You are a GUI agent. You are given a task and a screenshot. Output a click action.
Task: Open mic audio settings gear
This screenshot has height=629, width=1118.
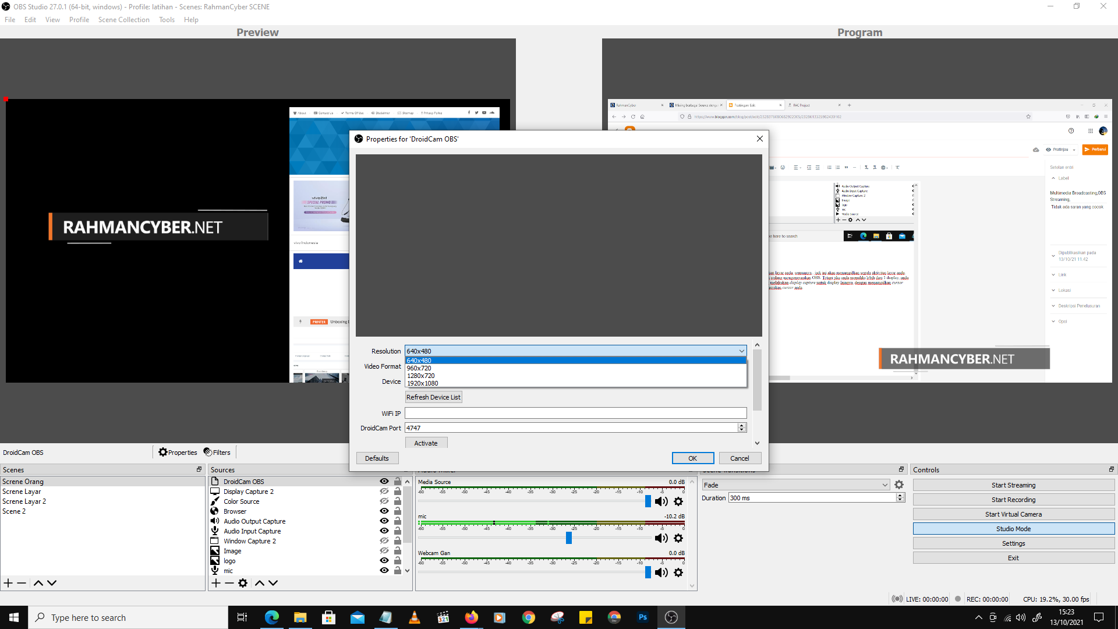[678, 538]
